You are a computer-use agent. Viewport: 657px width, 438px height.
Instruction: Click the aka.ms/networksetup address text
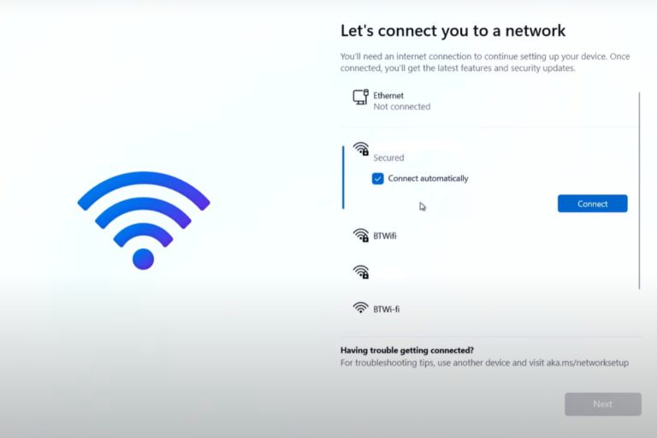(588, 363)
